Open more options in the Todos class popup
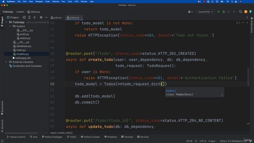This screenshot has width=254, height=143. [222, 95]
